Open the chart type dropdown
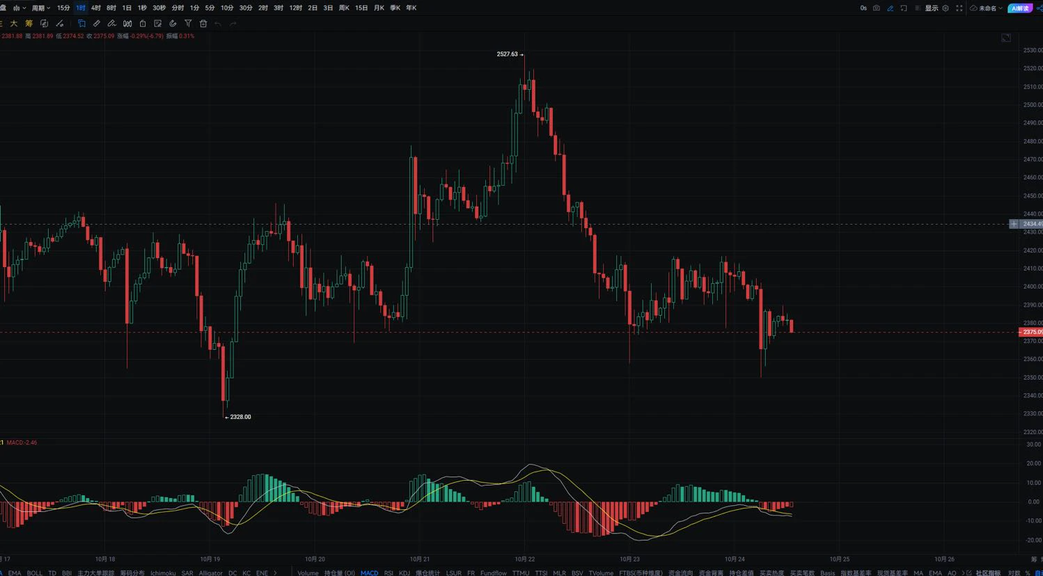 [19, 8]
